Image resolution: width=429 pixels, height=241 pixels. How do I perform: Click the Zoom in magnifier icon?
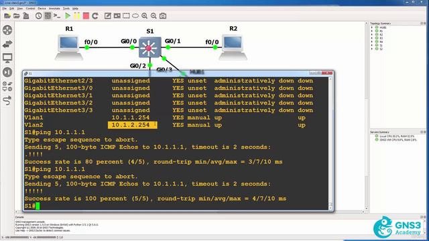(145, 16)
